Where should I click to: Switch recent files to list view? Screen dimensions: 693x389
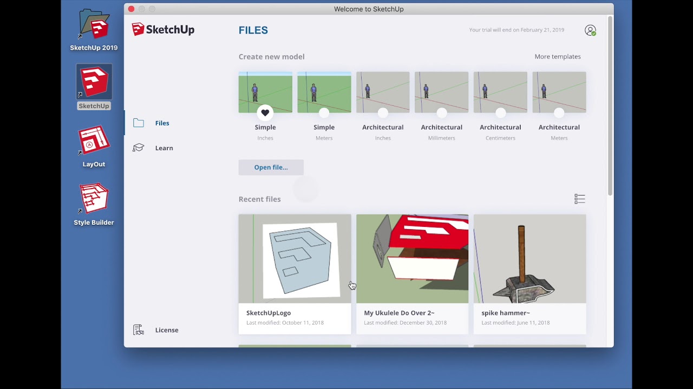point(580,199)
